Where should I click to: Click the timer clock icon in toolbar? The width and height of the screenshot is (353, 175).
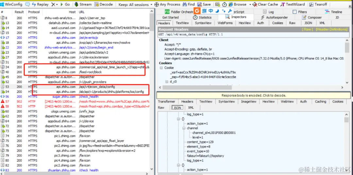225,4
